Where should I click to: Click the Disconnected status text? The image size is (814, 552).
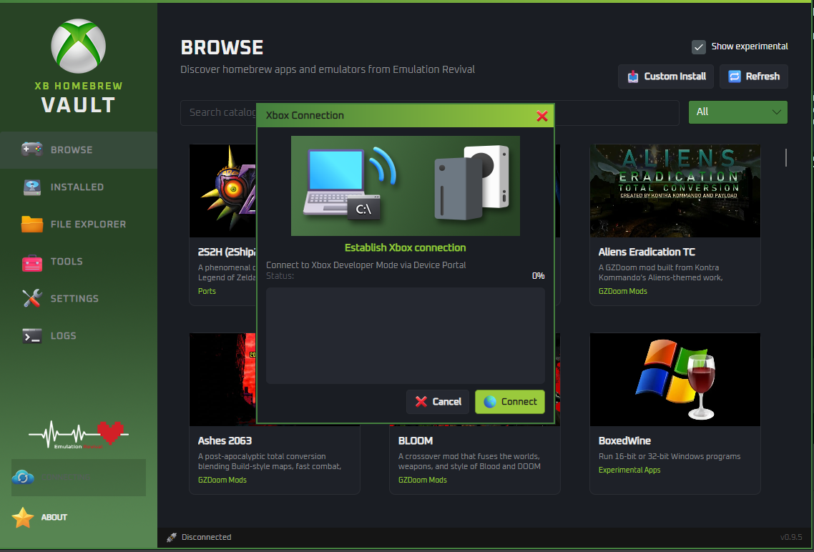[206, 538]
